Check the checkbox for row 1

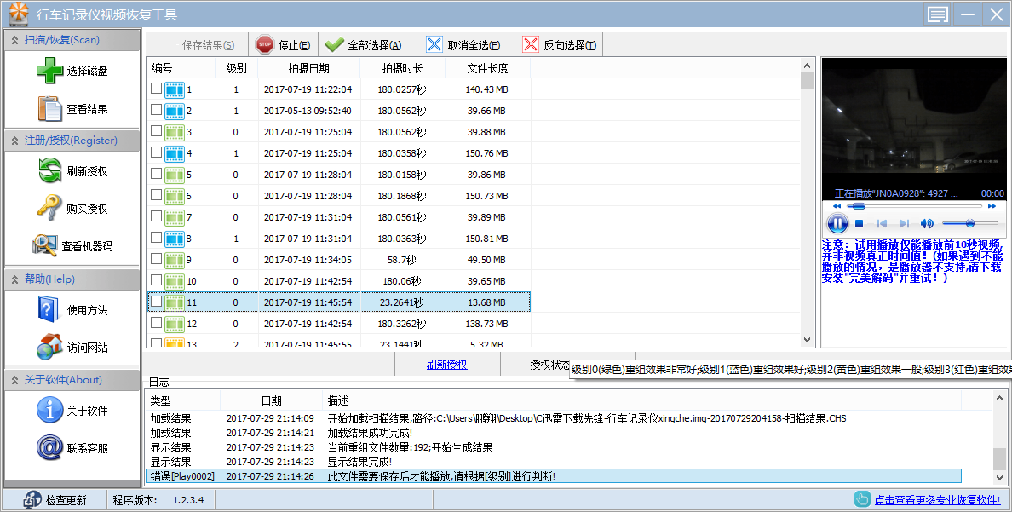point(156,89)
